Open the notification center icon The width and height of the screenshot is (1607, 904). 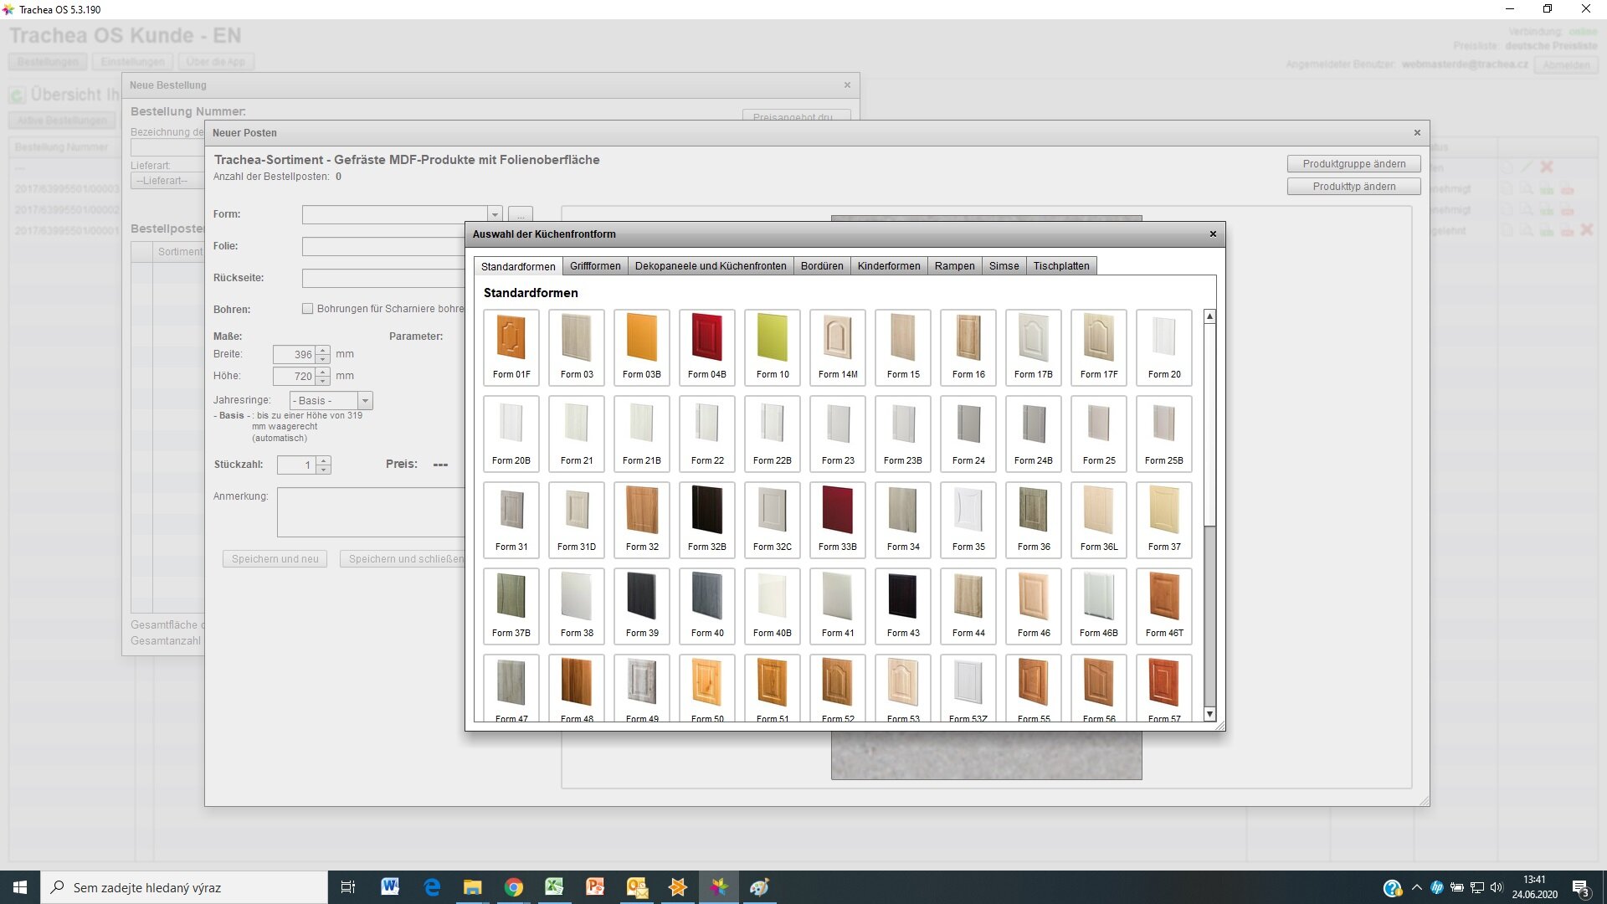point(1581,888)
